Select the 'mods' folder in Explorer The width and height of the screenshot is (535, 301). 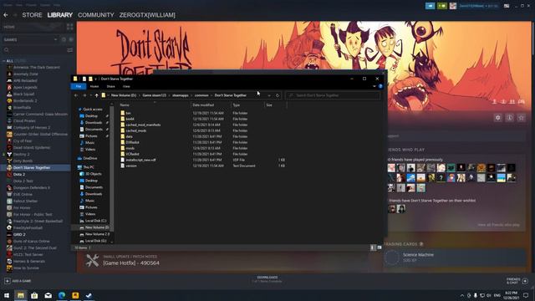(130, 148)
